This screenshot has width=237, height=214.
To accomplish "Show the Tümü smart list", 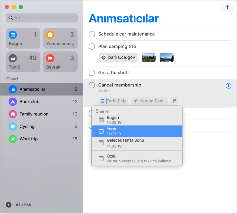I will (x=23, y=62).
